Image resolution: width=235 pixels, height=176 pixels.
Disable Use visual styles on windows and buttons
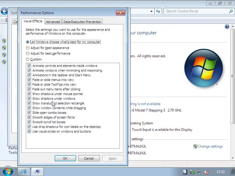coord(29,131)
